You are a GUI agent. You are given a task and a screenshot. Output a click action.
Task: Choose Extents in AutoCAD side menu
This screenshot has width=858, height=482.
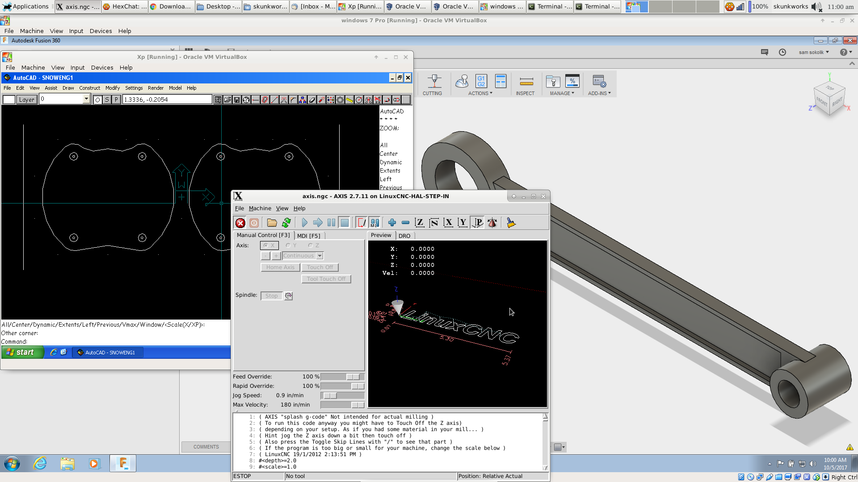tap(390, 170)
